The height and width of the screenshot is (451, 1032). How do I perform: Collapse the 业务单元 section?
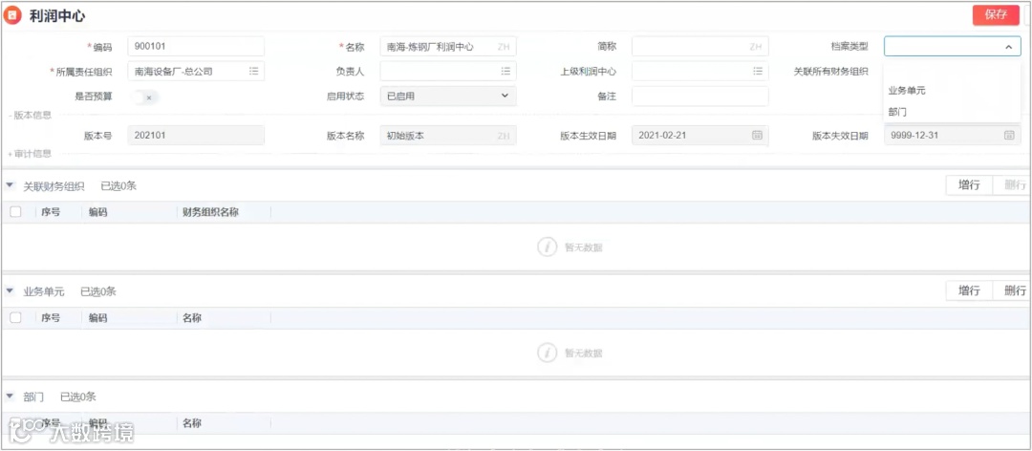pos(10,291)
